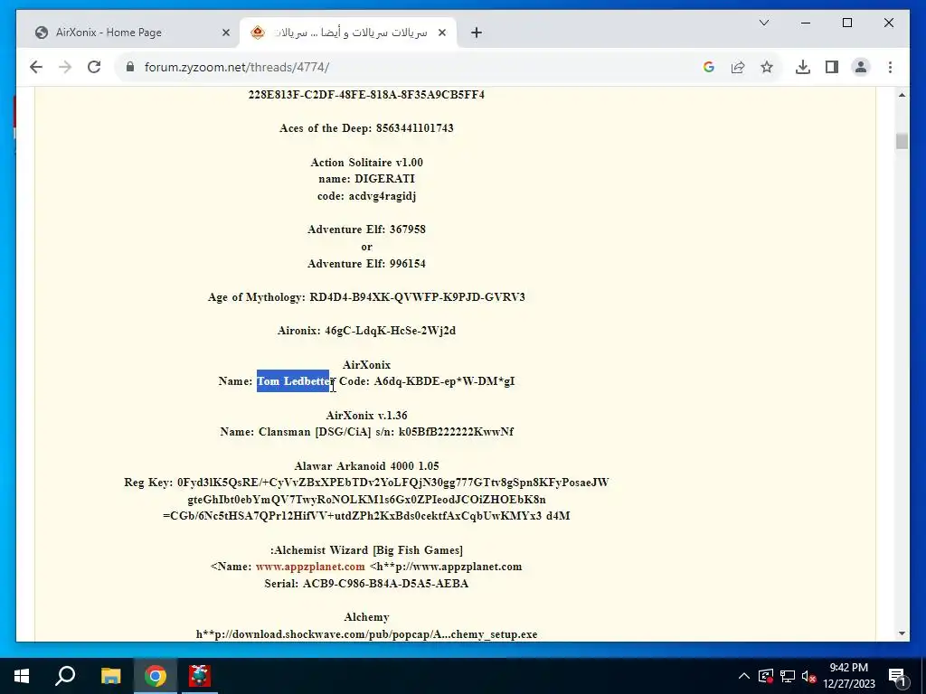
Task: Click the download.shockwave.com Alchemy setup URL text
Action: click(366, 634)
